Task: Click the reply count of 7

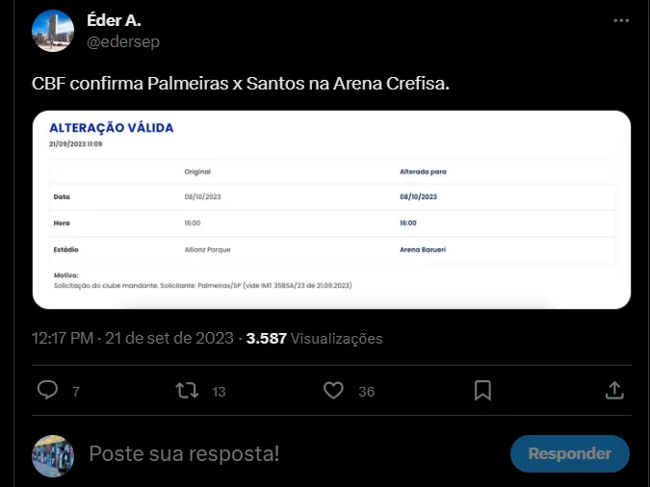Action: (x=75, y=392)
